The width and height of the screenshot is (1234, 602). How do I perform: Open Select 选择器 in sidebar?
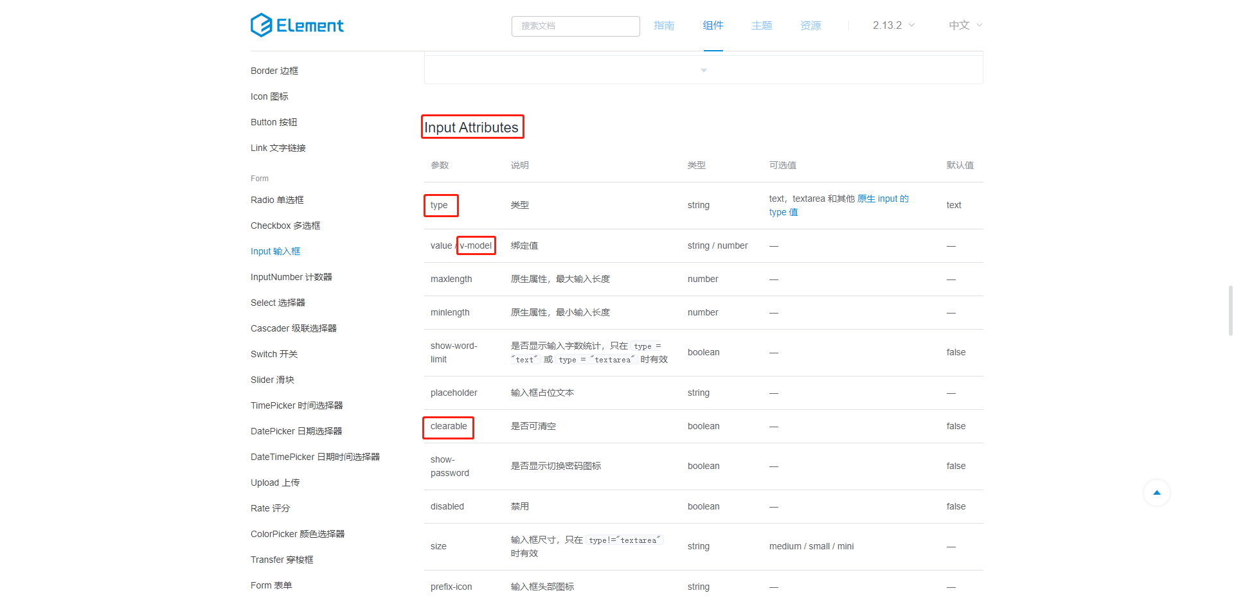[278, 303]
